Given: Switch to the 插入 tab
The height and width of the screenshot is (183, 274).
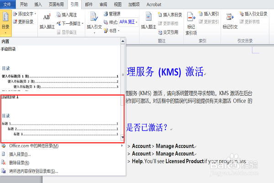Looking at the screenshot, I should [x=38, y=5].
